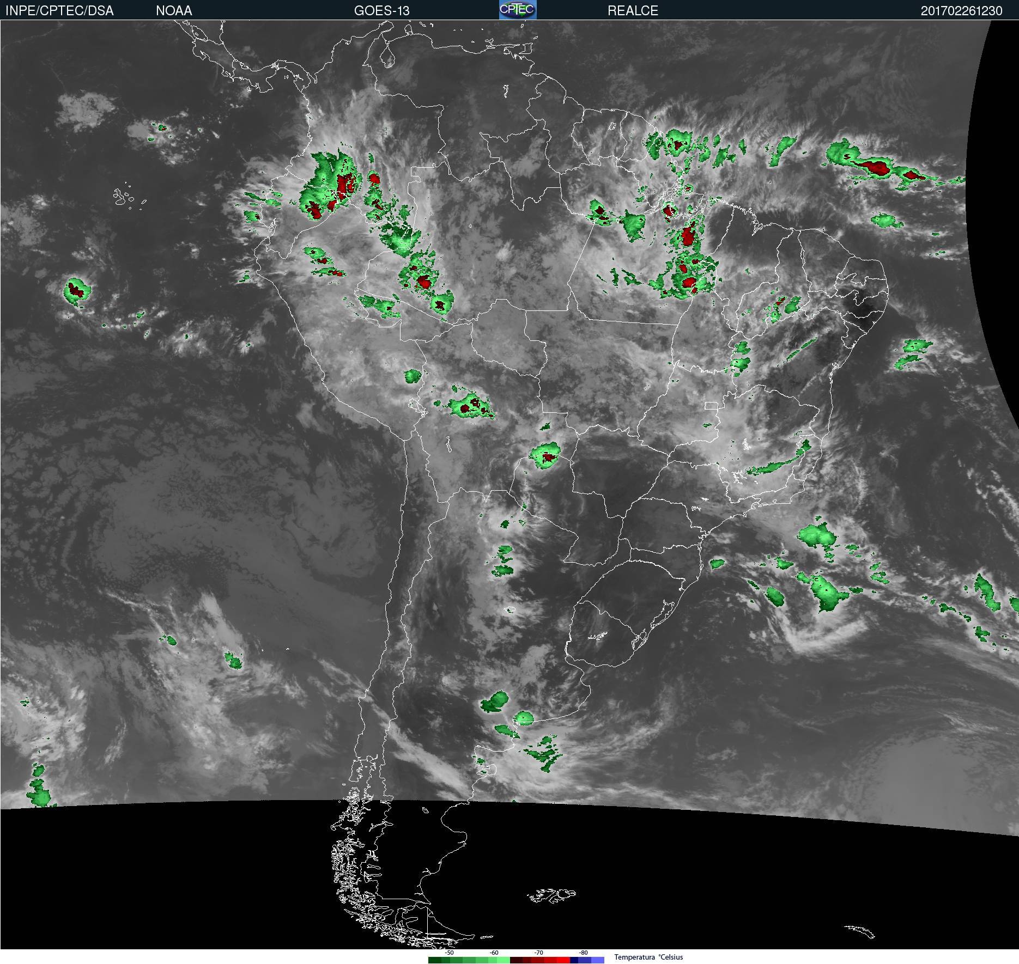Click the dark navy swatch on the scale
Image resolution: width=1019 pixels, height=964 pixels.
point(574,960)
